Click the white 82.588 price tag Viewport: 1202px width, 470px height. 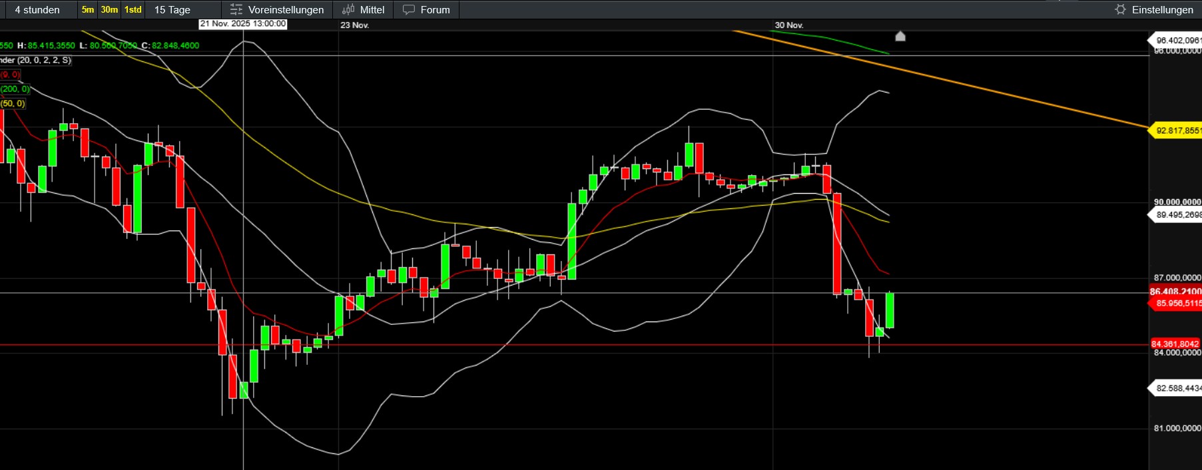click(x=1177, y=388)
